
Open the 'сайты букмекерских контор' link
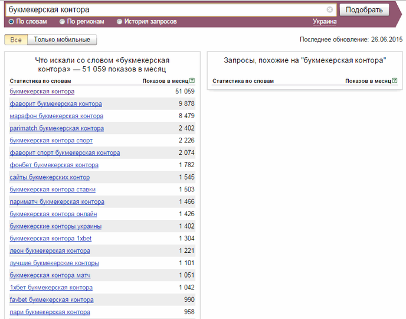click(x=50, y=177)
